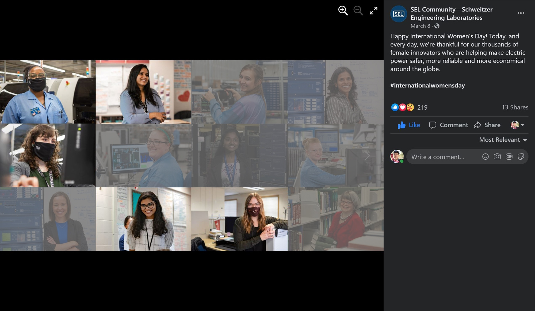The width and height of the screenshot is (535, 311).
Task: Click the Comment button
Action: (448, 125)
